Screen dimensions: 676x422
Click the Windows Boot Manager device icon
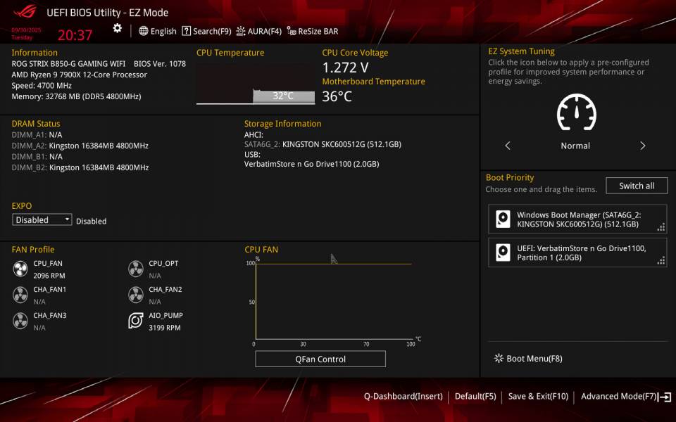(x=502, y=219)
